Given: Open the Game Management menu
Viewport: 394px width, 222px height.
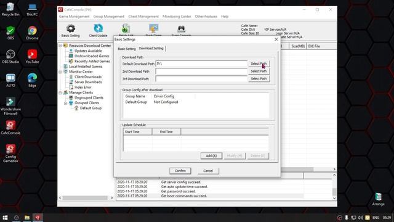Looking at the screenshot, I should point(74,17).
